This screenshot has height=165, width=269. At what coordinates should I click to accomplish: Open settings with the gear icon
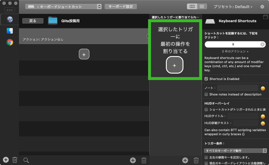pos(262,7)
